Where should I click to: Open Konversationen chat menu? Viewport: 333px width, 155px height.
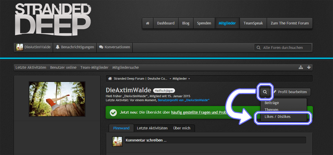point(115,47)
